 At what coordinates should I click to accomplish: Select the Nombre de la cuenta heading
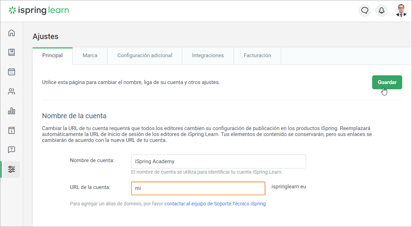coord(74,116)
